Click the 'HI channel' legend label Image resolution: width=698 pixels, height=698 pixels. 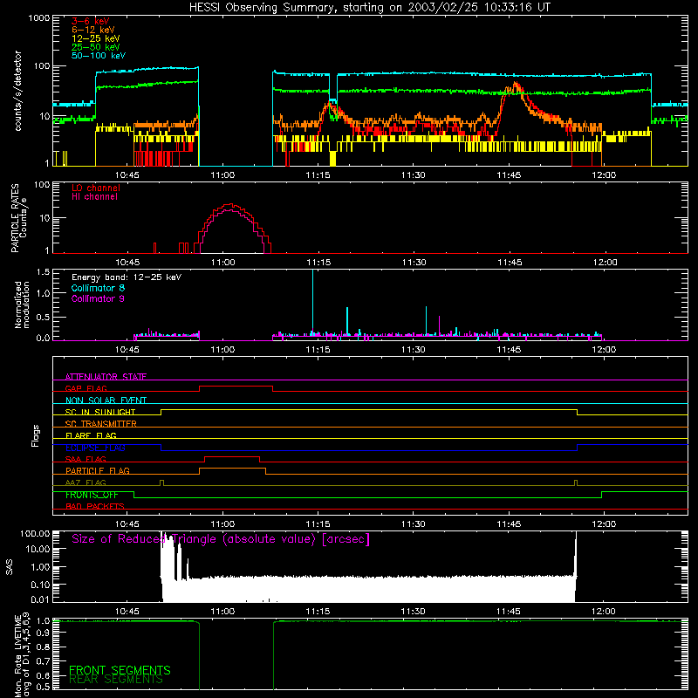click(x=94, y=196)
